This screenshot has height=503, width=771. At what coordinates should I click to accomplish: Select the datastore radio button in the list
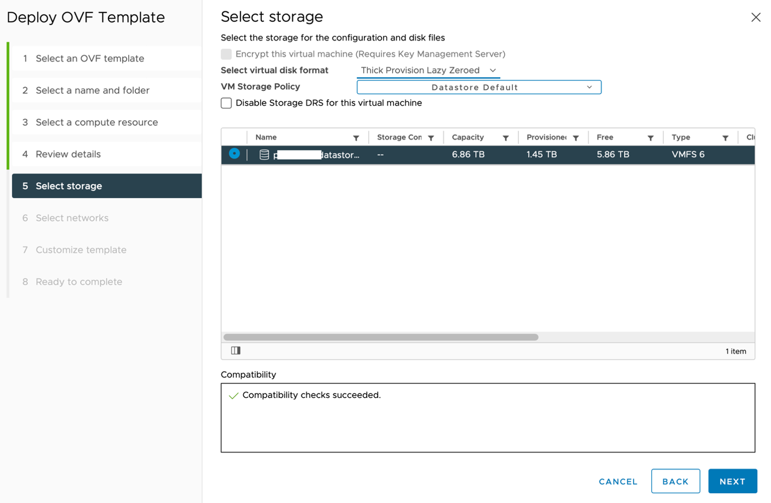pos(235,154)
